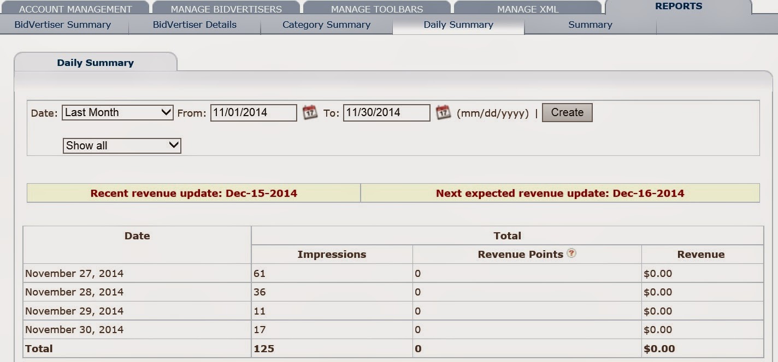Switch to the Category Summary sub-tab
Screen dimensions: 778x362
pos(326,25)
